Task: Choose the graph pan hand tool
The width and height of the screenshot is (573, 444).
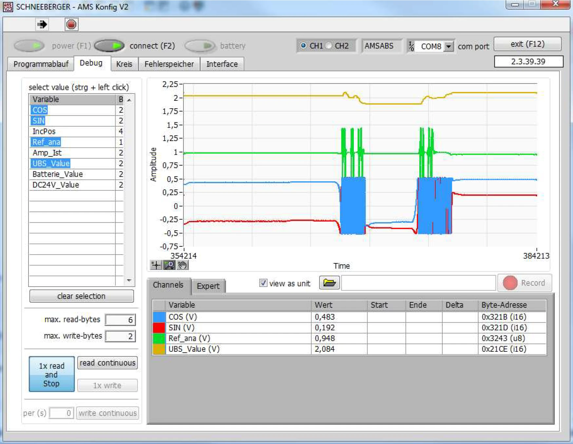Action: coord(182,265)
